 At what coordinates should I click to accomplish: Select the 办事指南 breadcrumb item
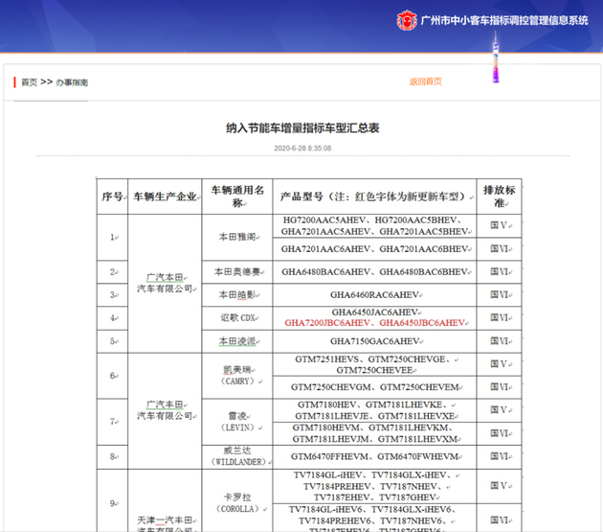click(x=72, y=82)
